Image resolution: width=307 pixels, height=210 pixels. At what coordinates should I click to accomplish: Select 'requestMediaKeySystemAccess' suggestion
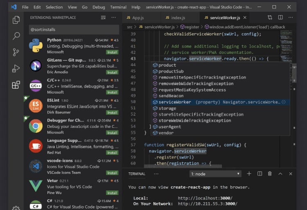(x=220, y=90)
